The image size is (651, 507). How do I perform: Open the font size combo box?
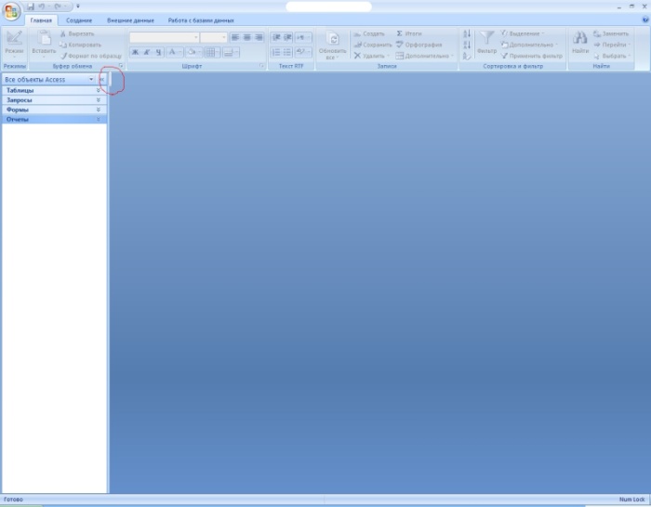coord(213,37)
